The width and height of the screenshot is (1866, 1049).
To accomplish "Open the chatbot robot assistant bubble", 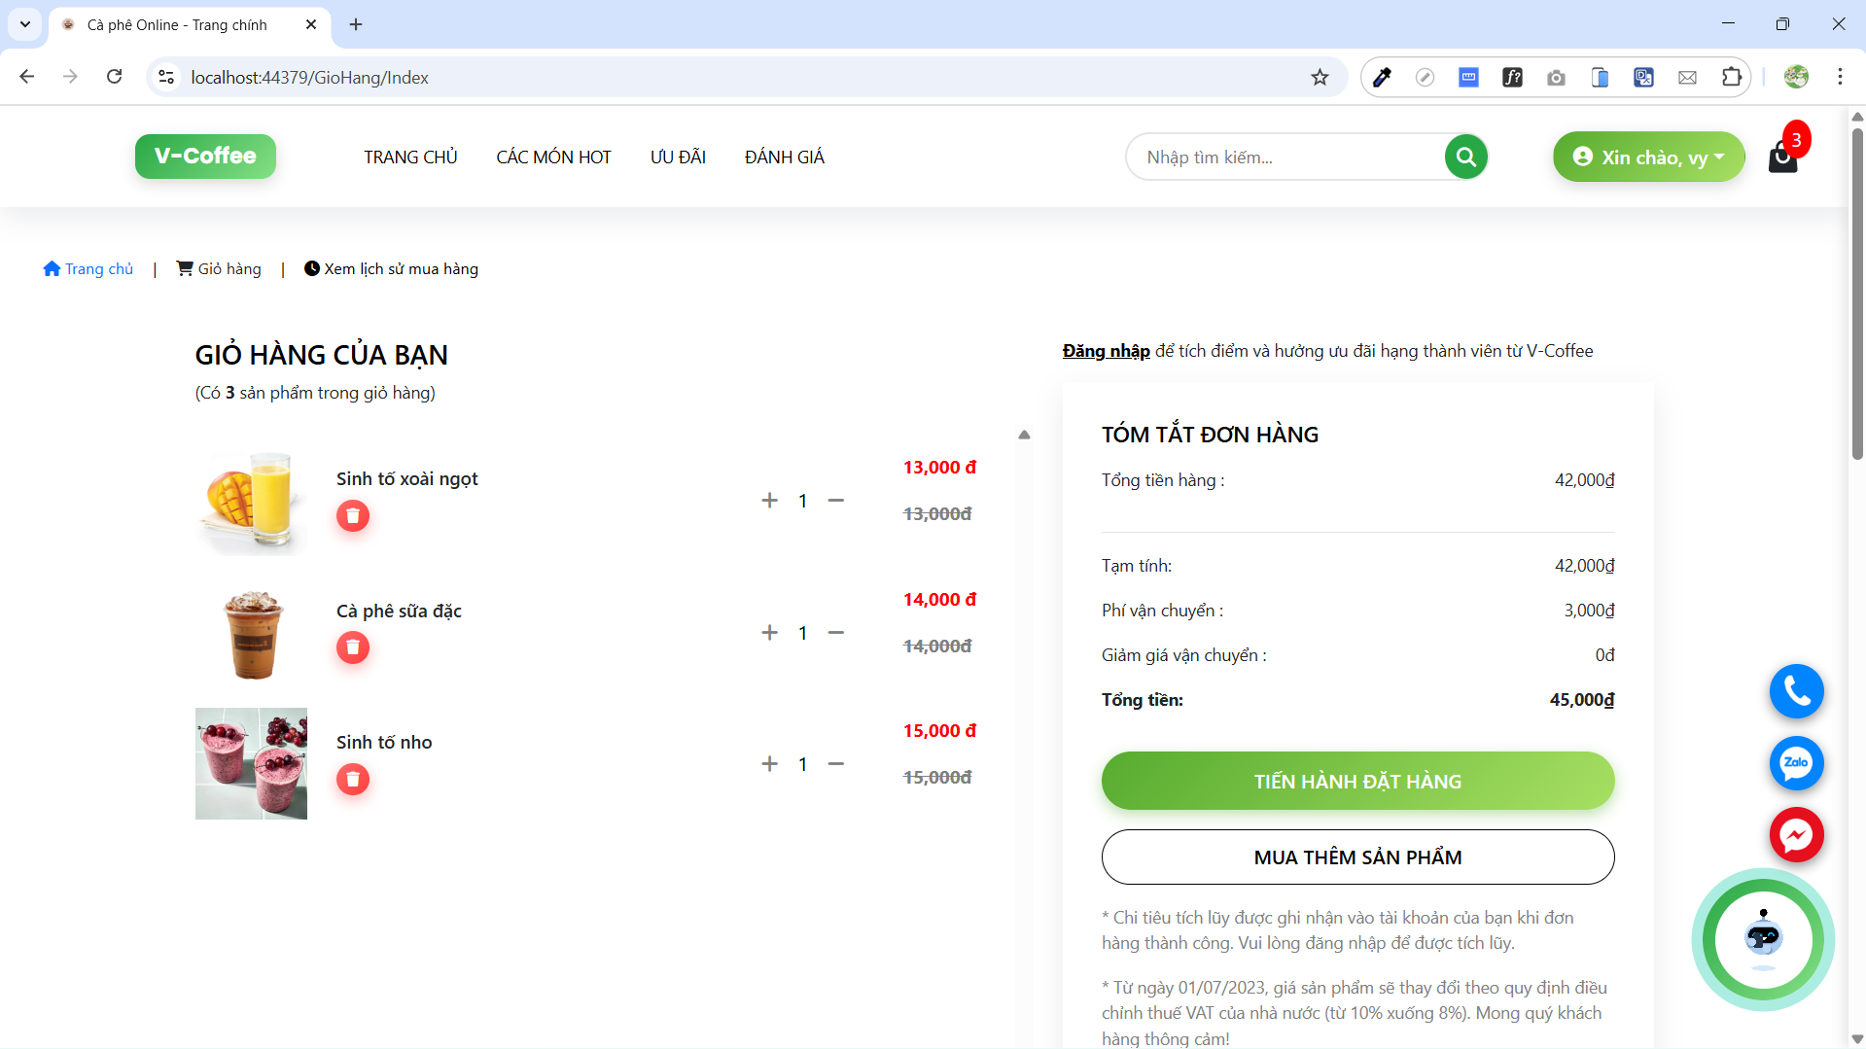I will pyautogui.click(x=1763, y=940).
